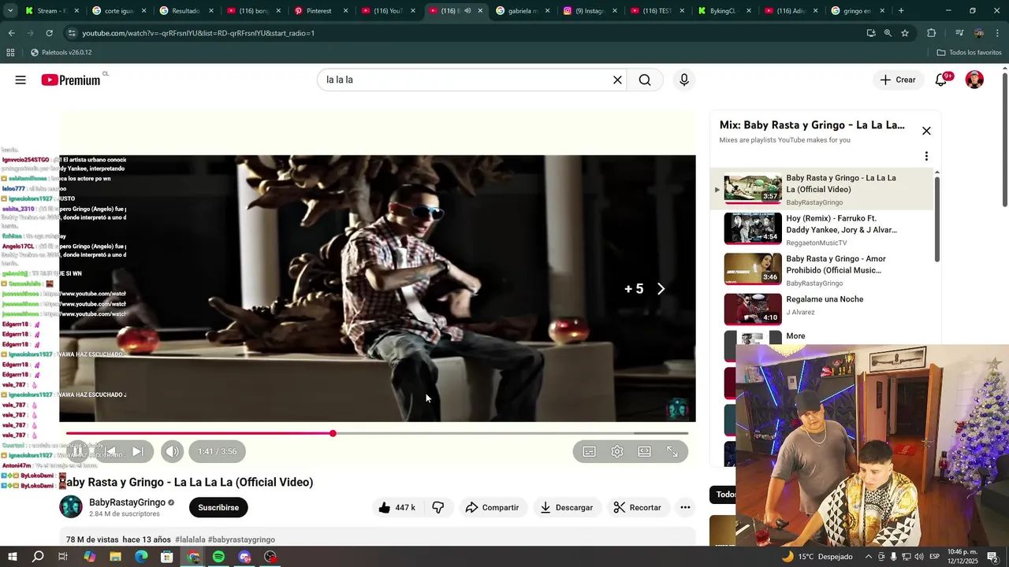Open the #babyrastaygringo hashtag link

click(241, 539)
